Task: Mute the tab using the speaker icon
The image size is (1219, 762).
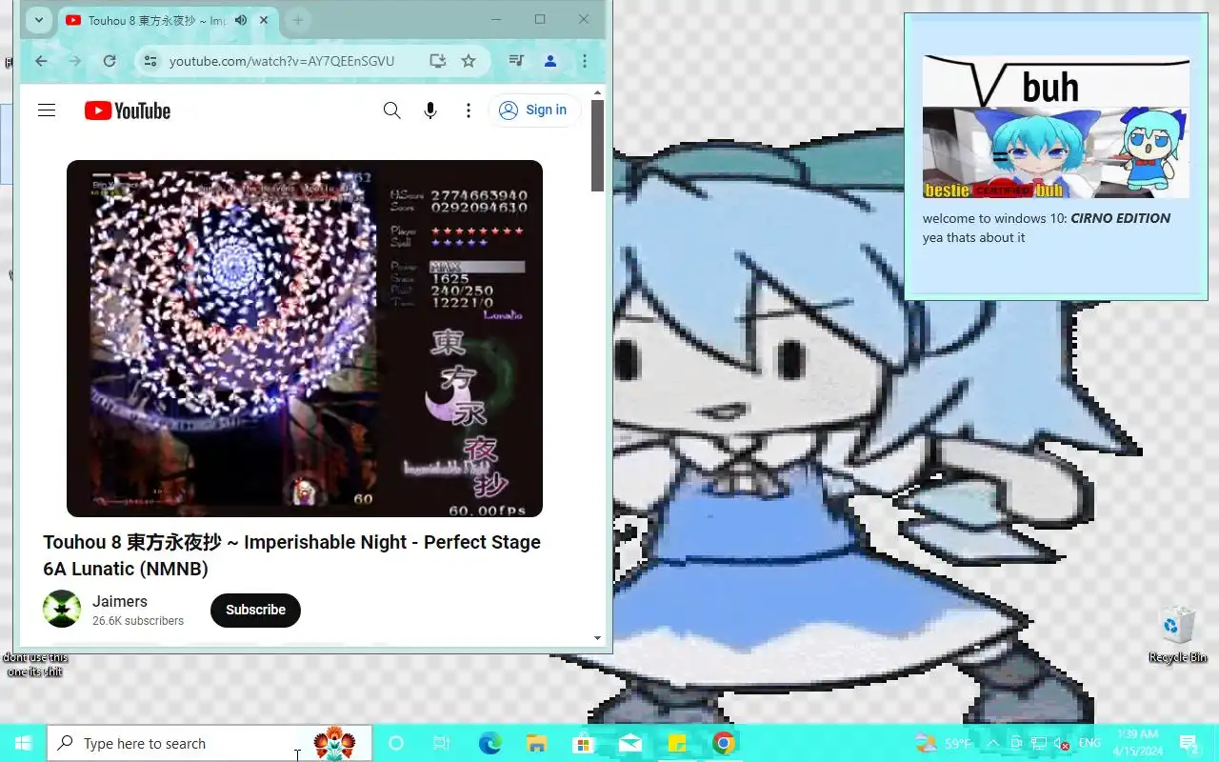Action: click(241, 20)
